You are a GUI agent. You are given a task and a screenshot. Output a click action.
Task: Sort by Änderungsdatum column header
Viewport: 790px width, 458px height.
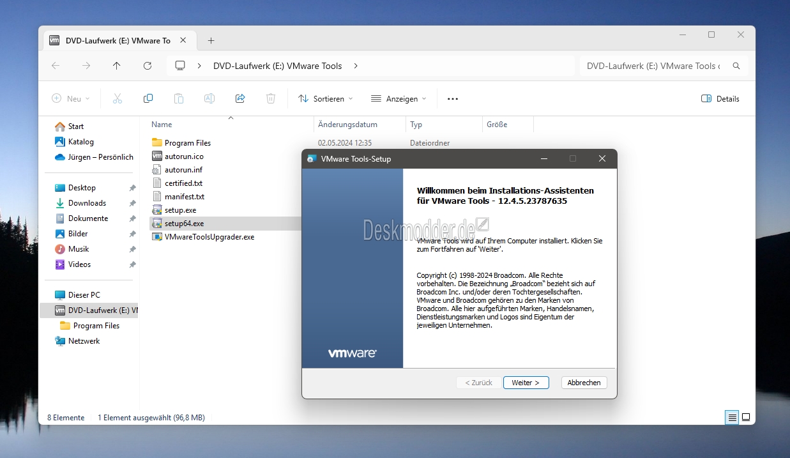pyautogui.click(x=347, y=125)
